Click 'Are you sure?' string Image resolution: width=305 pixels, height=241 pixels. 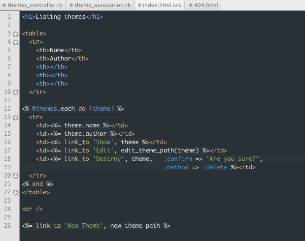click(x=233, y=159)
